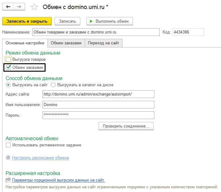Click Проверить соединение button
Screen dimensions: 221x192
[x=126, y=126]
